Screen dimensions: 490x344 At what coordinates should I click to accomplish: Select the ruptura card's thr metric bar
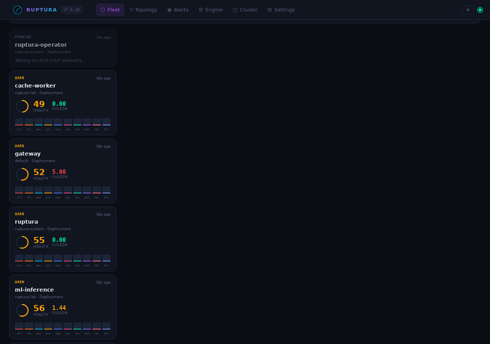[106, 258]
